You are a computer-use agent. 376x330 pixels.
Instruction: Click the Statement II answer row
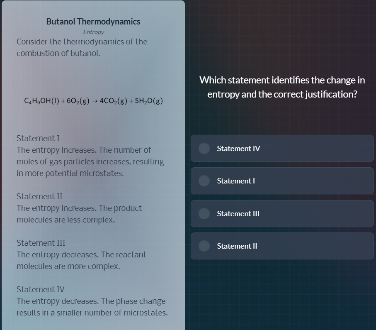point(282,246)
